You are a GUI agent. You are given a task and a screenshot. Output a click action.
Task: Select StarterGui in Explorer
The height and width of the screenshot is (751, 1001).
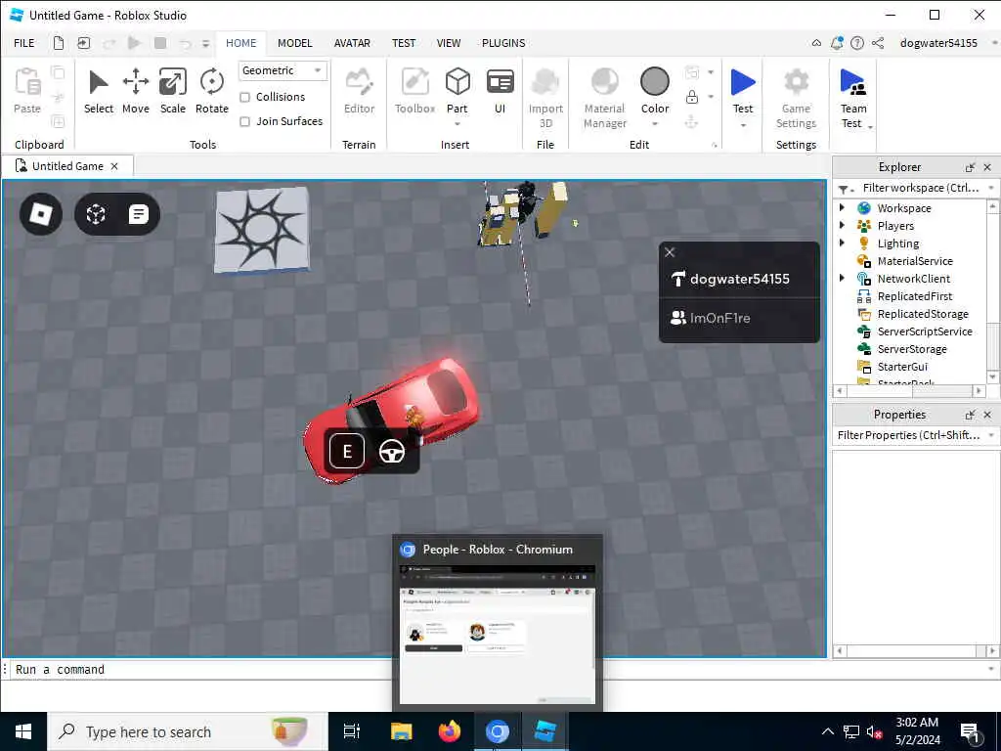tap(902, 367)
